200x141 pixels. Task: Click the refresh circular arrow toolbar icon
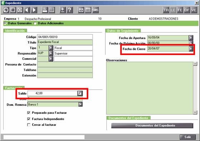(x=6, y=10)
